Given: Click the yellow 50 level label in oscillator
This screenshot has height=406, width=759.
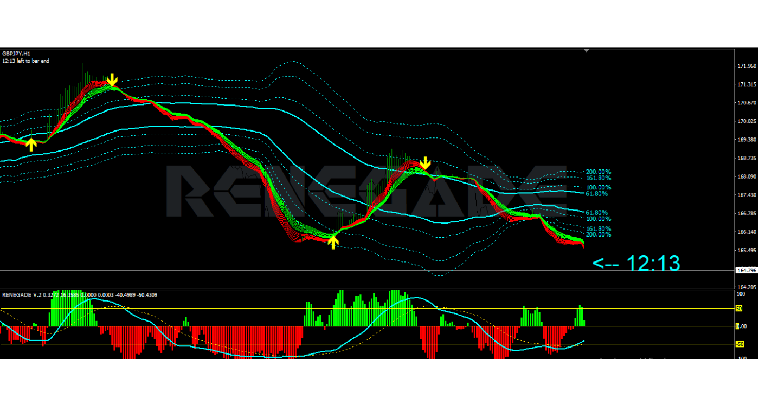Looking at the screenshot, I should (x=738, y=309).
